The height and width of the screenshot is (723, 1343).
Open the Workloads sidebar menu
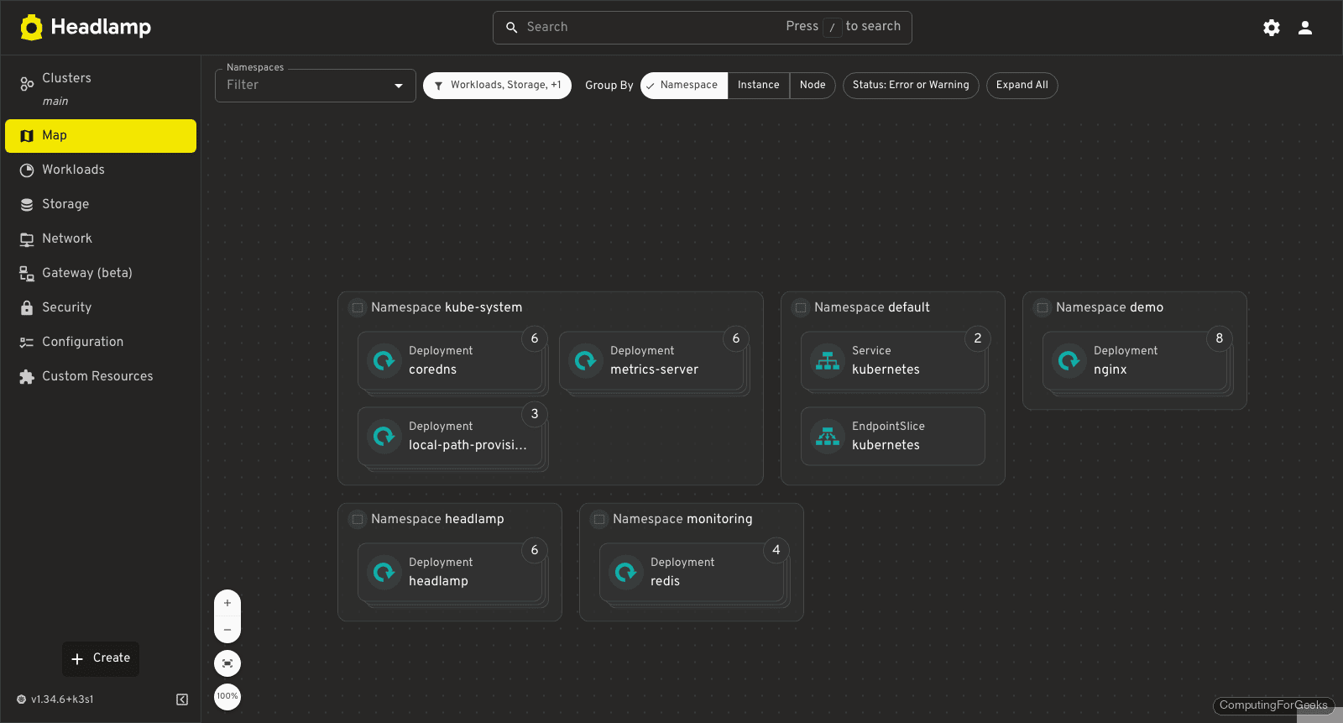pos(101,170)
